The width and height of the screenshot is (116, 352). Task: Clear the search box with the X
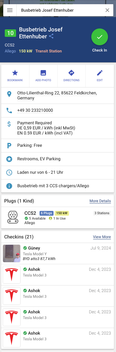coord(107,10)
